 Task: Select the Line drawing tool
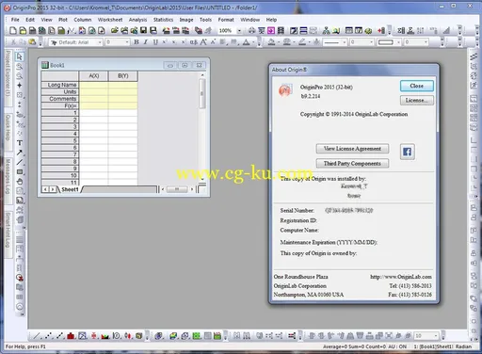point(20,162)
